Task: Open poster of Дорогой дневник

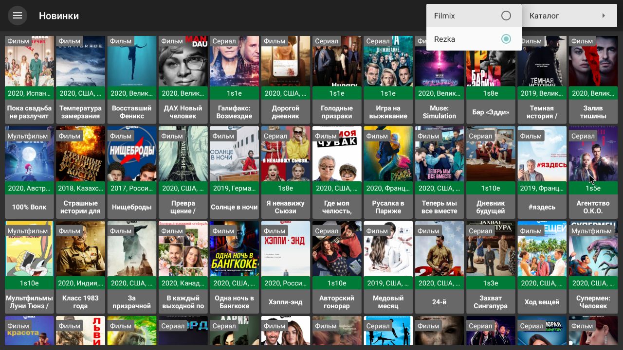Action: (286, 61)
